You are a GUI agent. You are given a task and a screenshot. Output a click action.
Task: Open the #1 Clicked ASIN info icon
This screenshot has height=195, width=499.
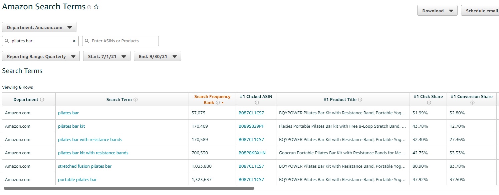(256, 103)
